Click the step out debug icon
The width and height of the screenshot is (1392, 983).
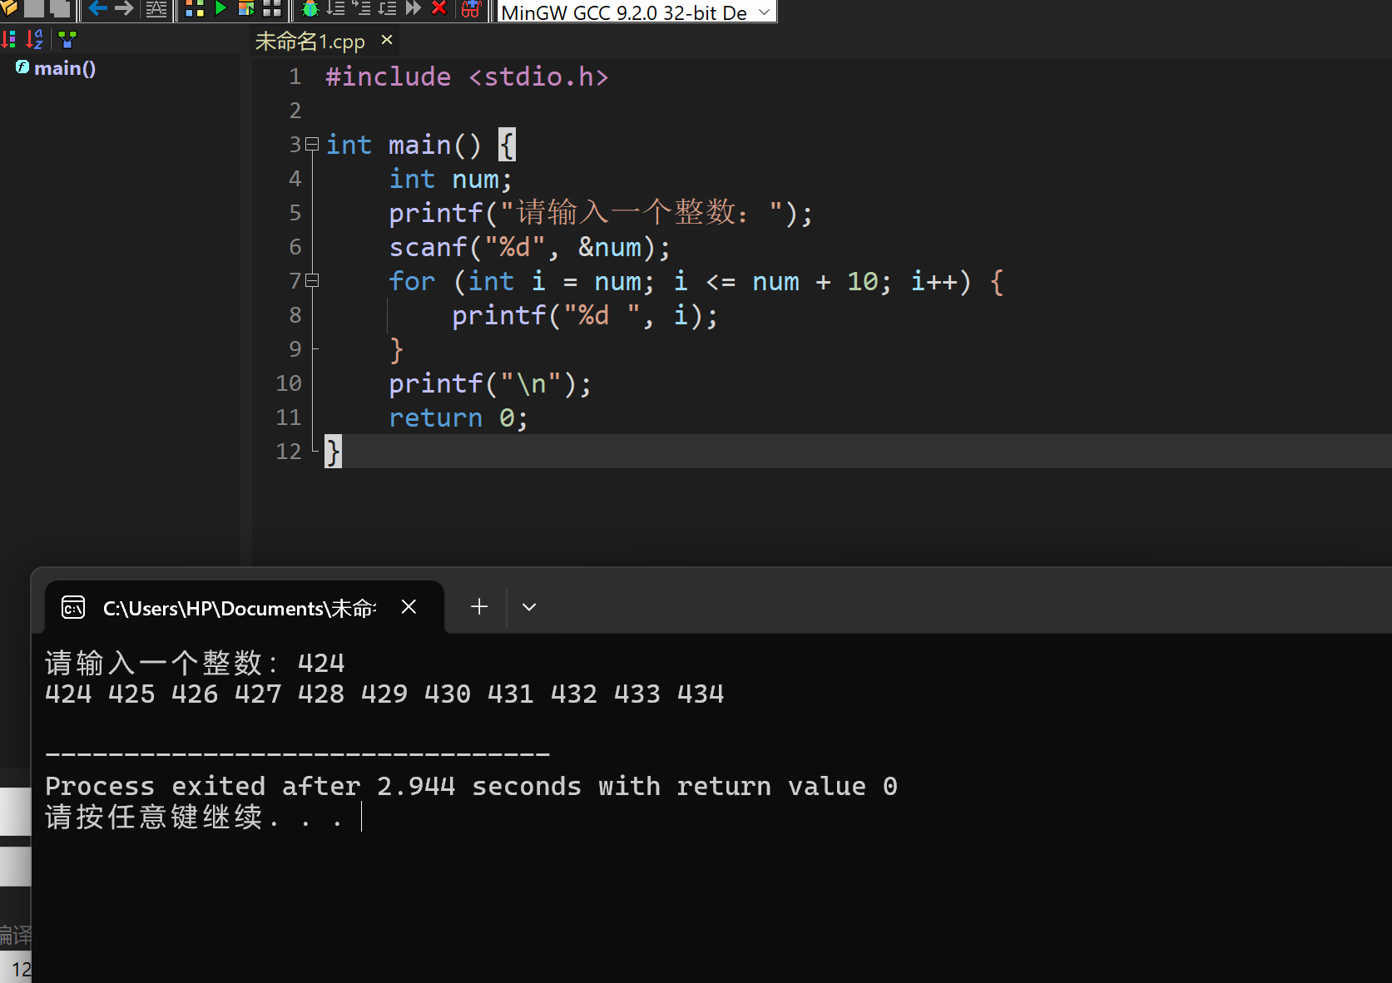click(x=387, y=8)
